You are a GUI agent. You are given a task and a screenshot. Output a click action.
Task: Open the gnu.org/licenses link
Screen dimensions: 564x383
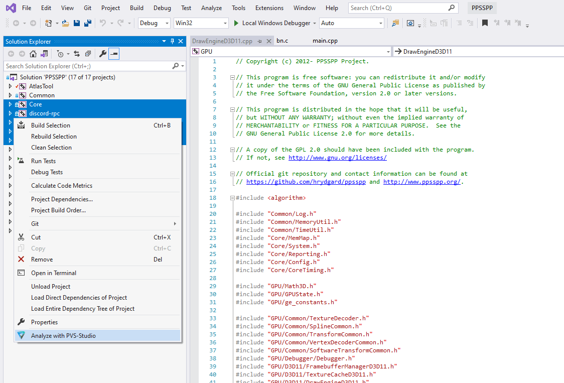pos(337,158)
